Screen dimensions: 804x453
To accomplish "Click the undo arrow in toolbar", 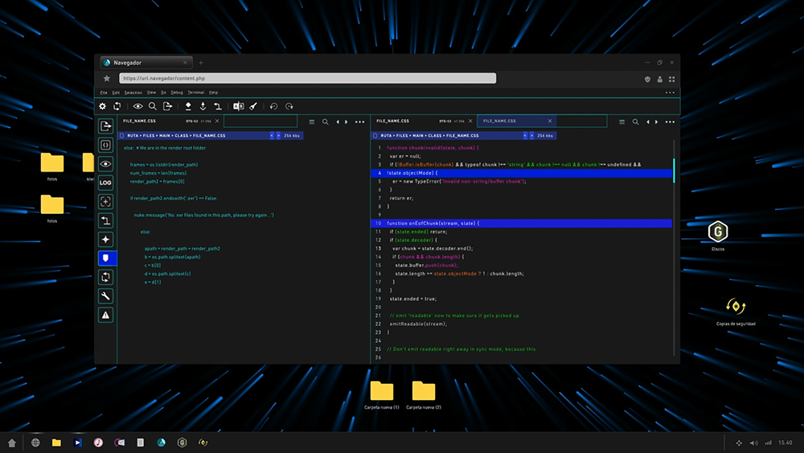I will coord(273,106).
